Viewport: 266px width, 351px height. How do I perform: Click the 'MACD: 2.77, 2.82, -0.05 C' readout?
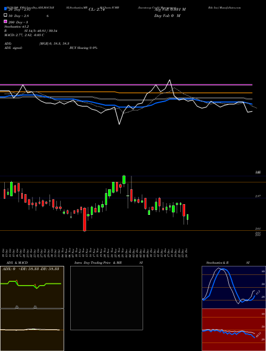(24, 35)
